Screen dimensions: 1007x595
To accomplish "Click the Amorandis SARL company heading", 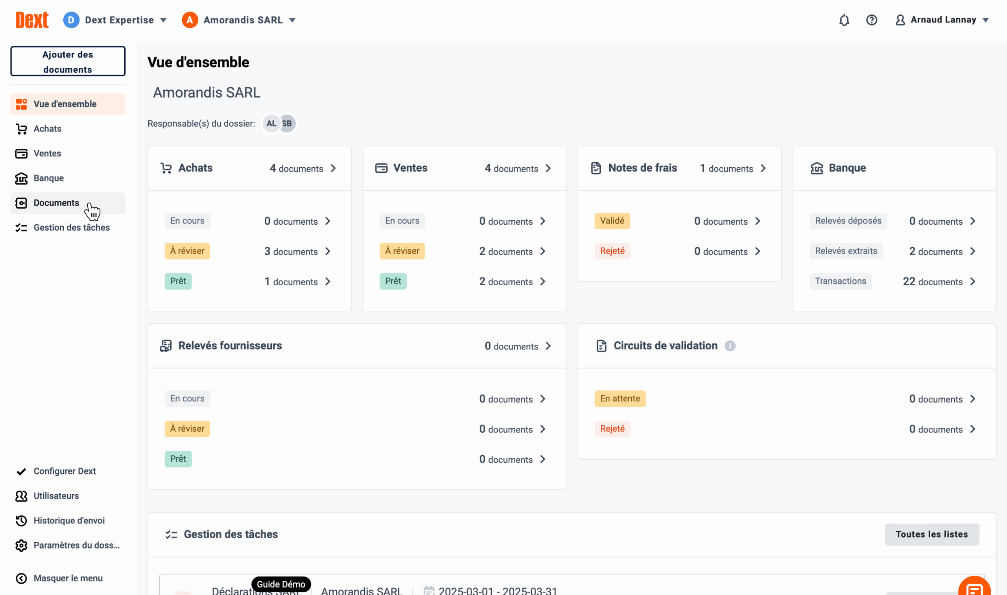I will coord(207,92).
